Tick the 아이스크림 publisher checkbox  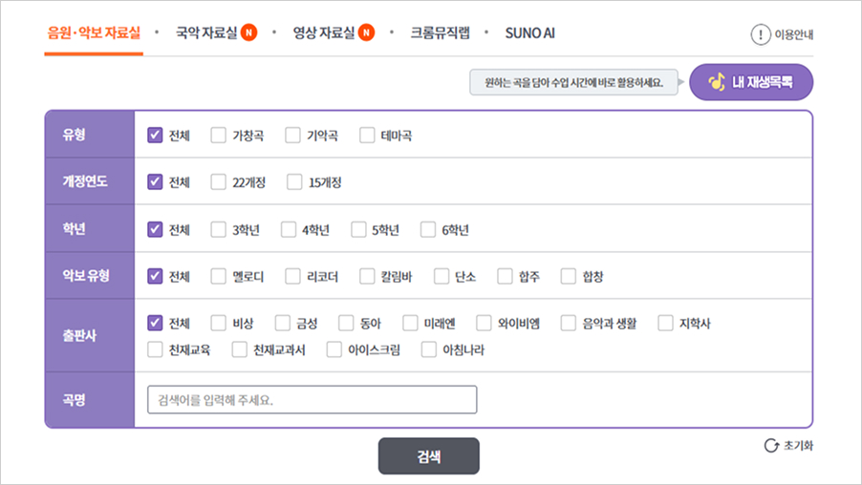334,350
